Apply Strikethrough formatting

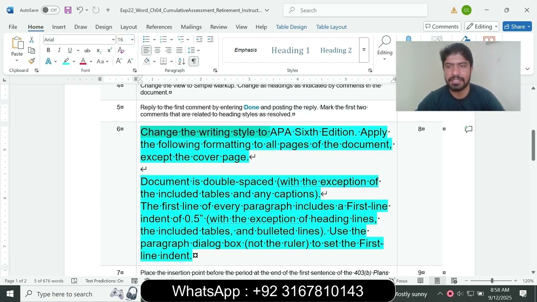[87, 50]
